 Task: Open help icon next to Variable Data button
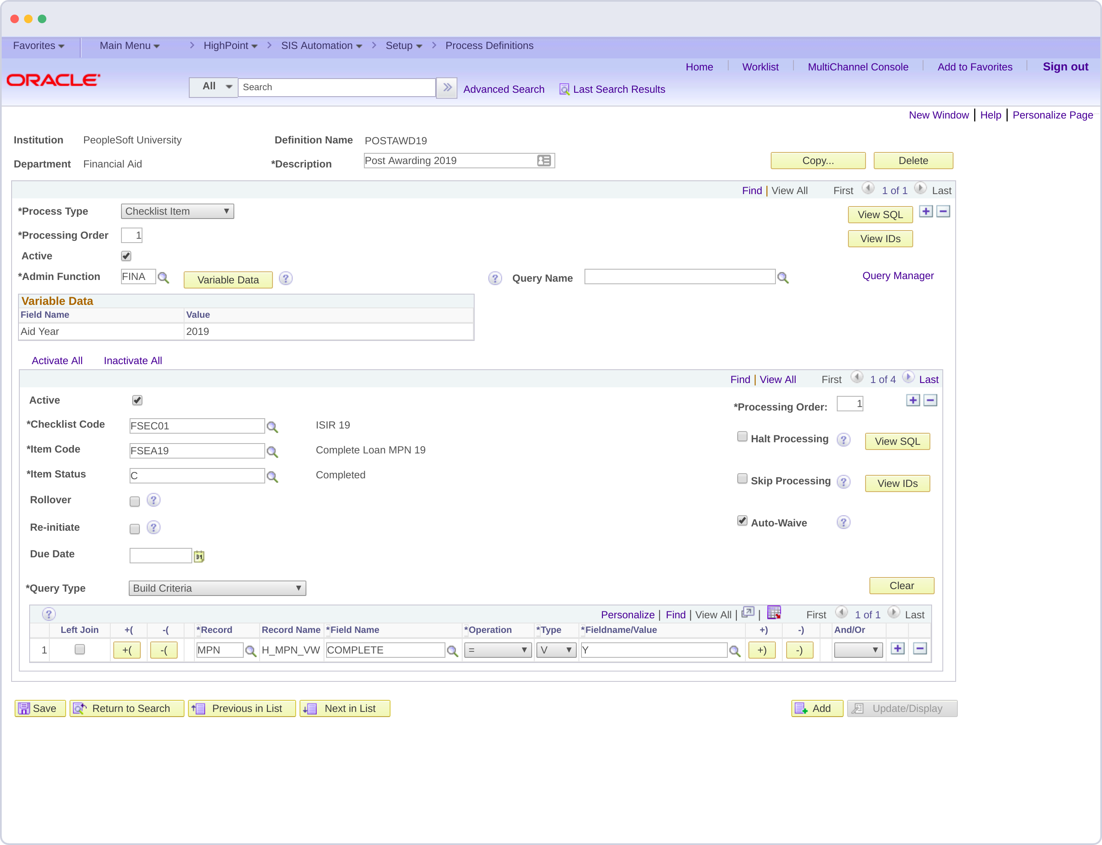tap(285, 278)
